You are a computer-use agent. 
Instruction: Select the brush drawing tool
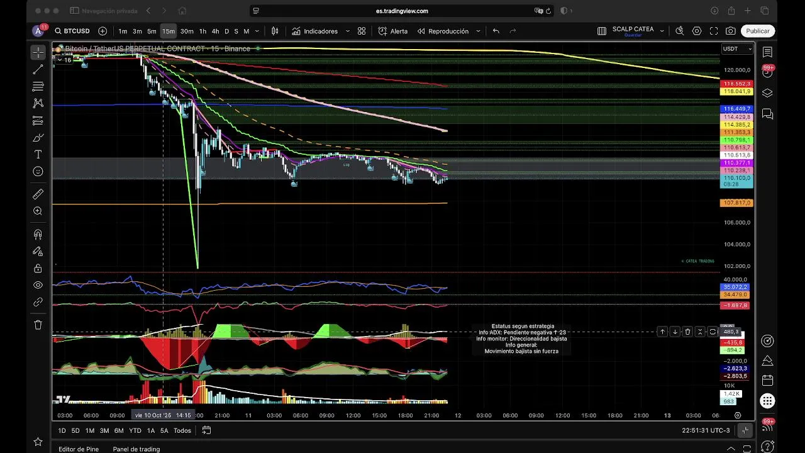pyautogui.click(x=38, y=137)
